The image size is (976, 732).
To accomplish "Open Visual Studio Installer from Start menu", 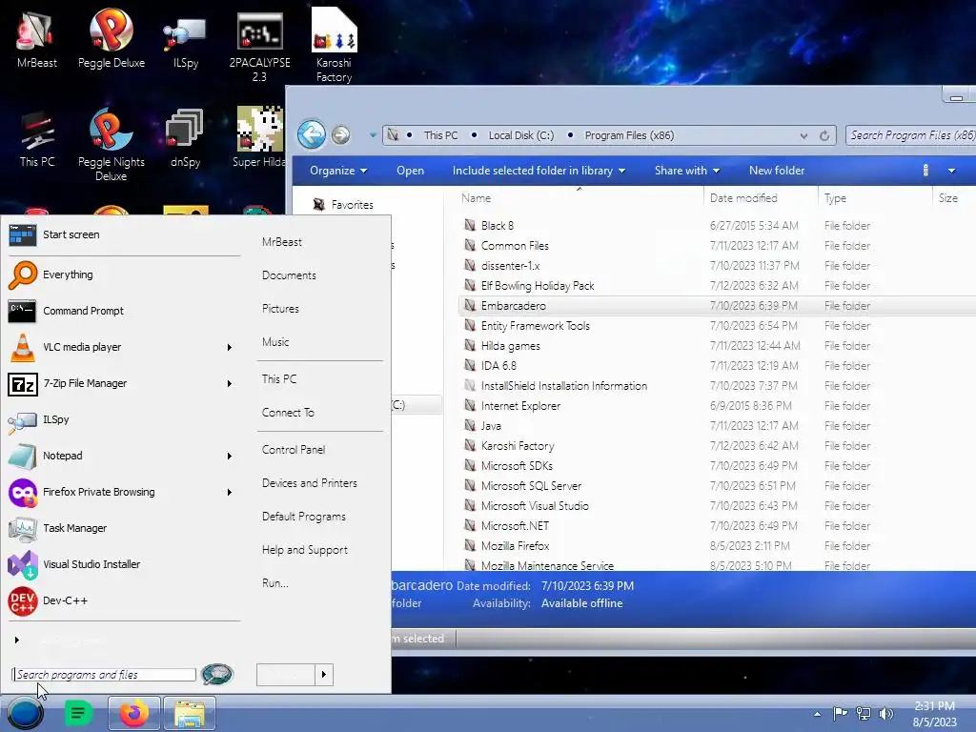I will (123, 564).
